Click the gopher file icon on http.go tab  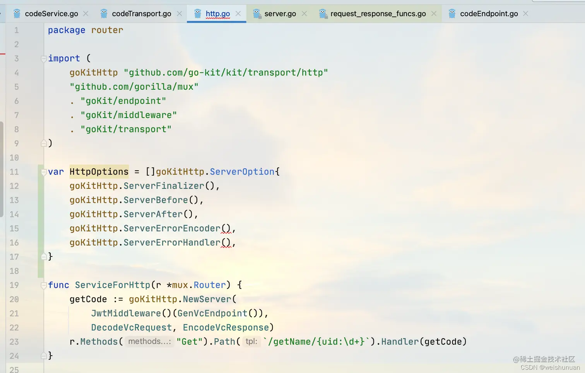point(197,14)
